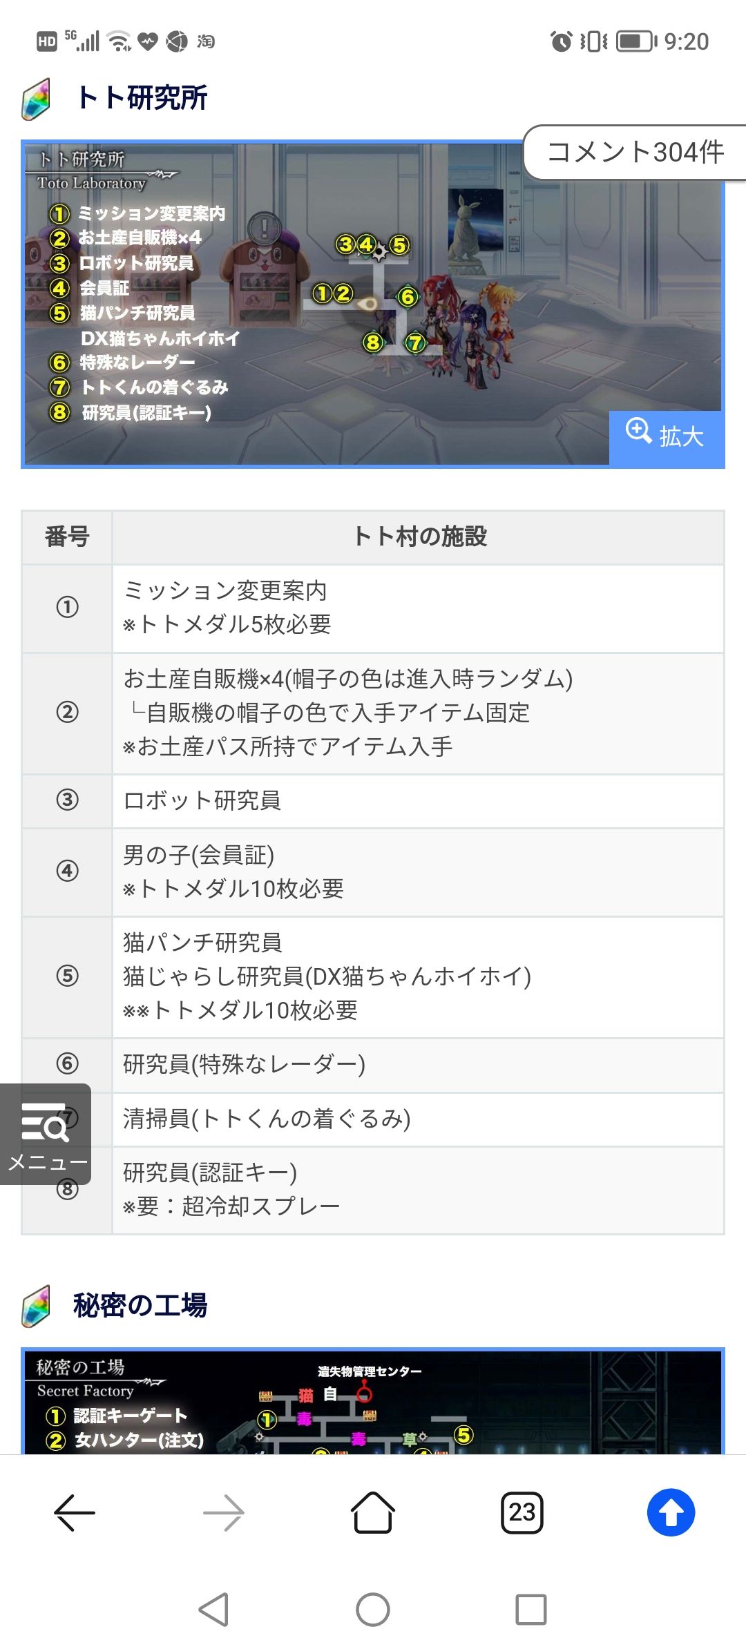746x1649 pixels.
Task: Tap the crystal icon beside トト研究所
Action: (x=37, y=99)
